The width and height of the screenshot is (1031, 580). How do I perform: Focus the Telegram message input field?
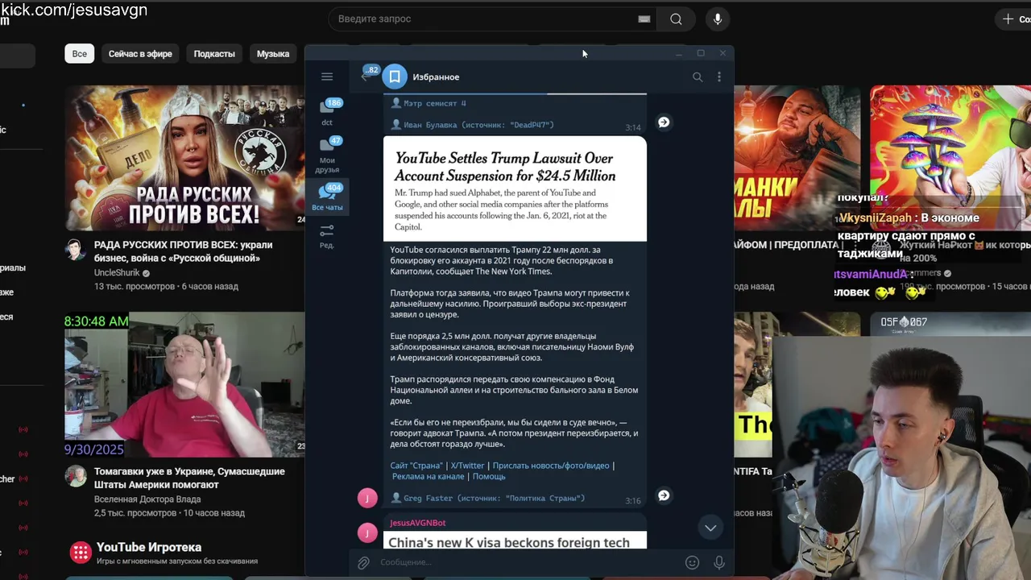[528, 562]
